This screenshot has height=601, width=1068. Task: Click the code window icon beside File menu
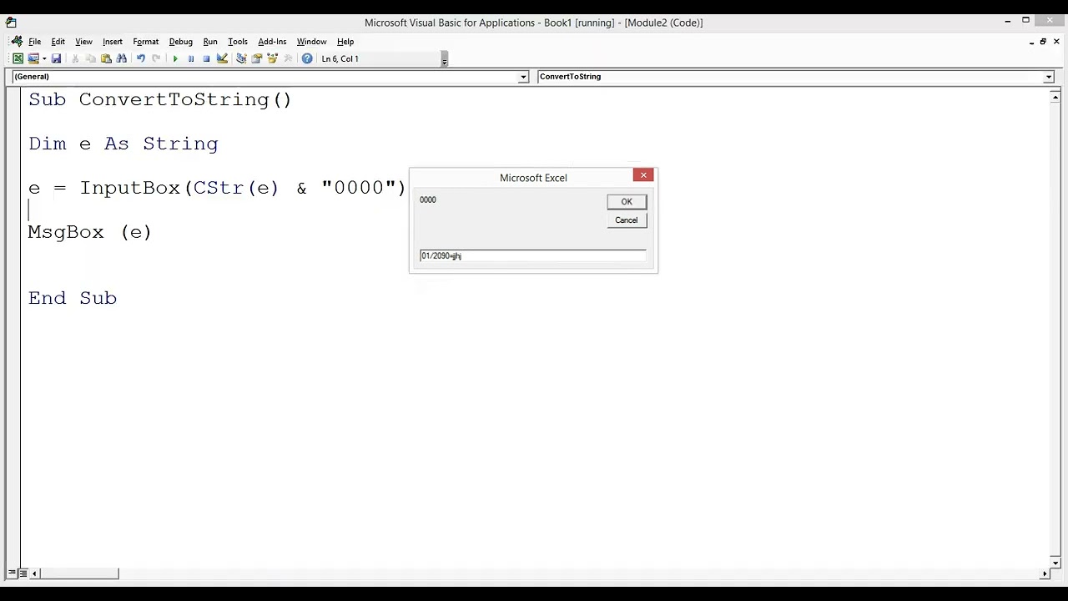click(16, 41)
